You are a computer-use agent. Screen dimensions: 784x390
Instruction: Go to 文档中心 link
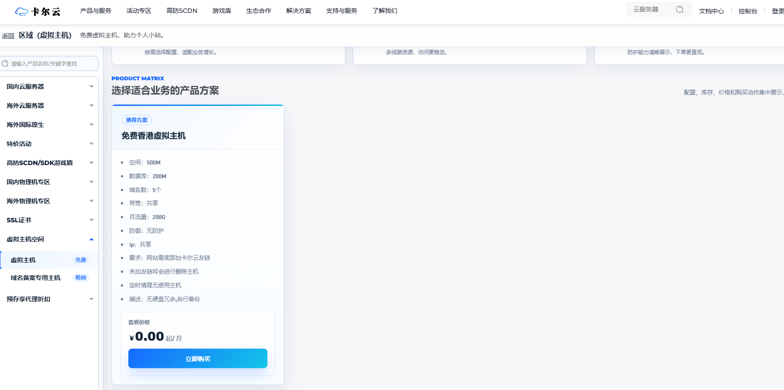point(711,11)
